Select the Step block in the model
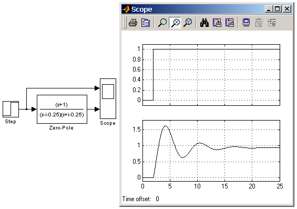 coord(11,110)
